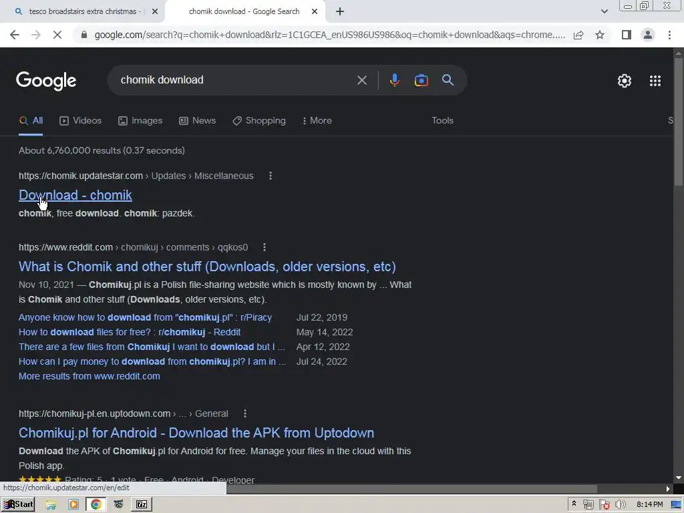The width and height of the screenshot is (684, 513).
Task: Start voice search with microphone icon
Action: pyautogui.click(x=394, y=80)
